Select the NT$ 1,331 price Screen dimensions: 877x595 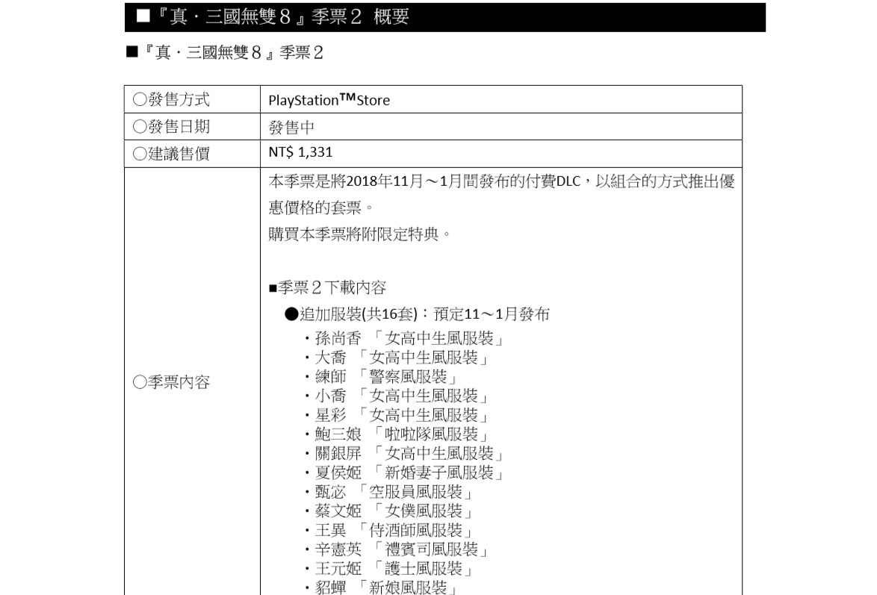pos(300,152)
